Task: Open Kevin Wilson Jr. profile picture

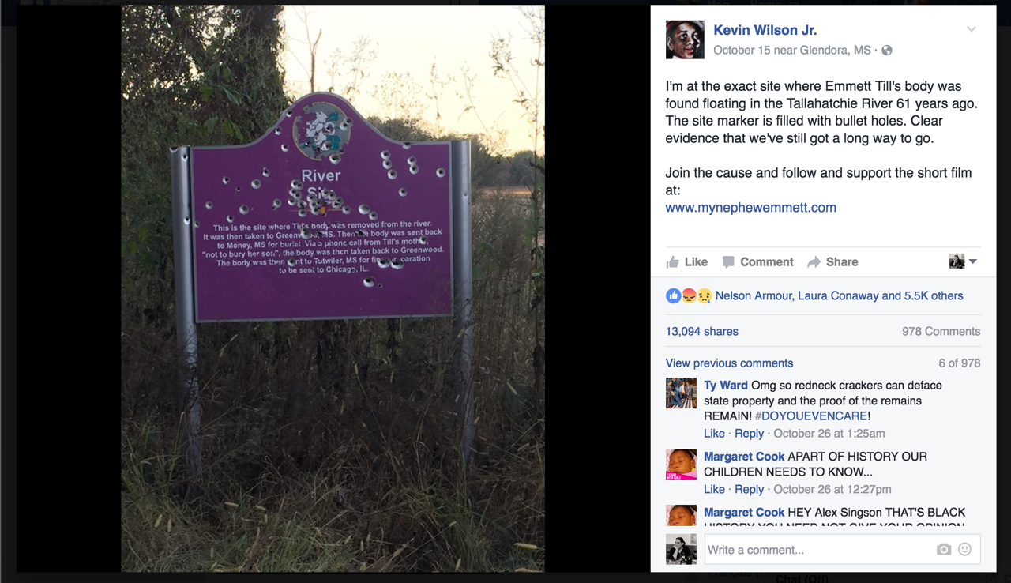Action: click(685, 39)
